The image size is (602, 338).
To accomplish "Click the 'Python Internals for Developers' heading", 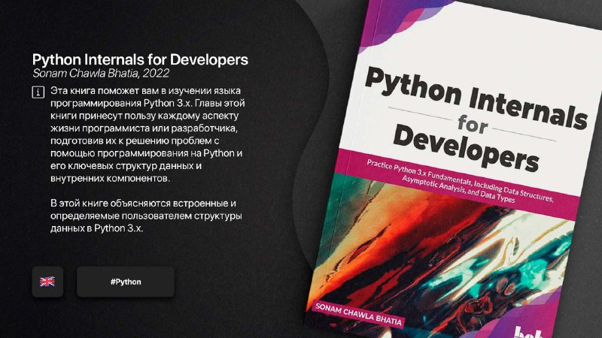I will [140, 59].
